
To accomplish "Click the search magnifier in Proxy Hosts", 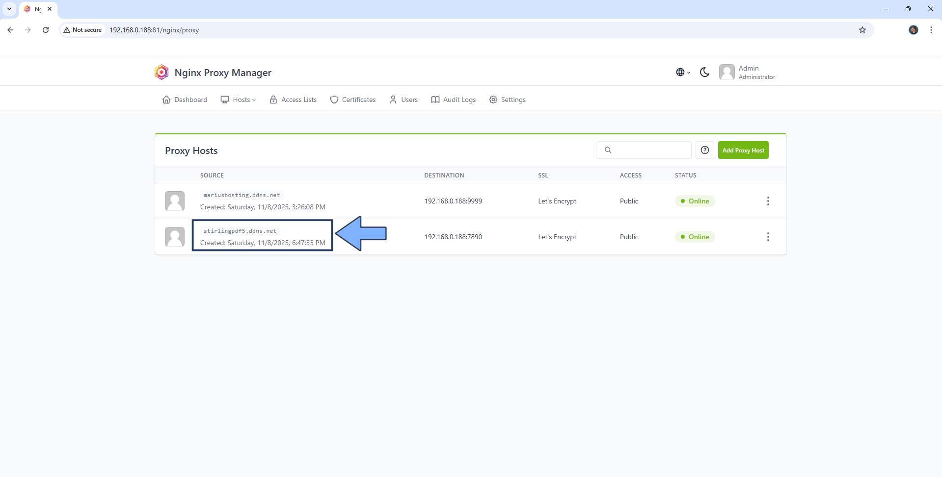I will tap(608, 150).
